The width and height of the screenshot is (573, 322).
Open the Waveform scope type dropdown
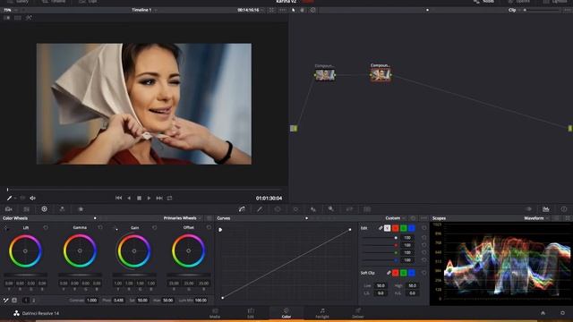[536, 218]
